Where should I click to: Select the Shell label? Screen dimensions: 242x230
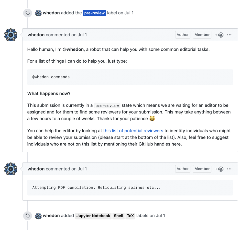pos(118,216)
